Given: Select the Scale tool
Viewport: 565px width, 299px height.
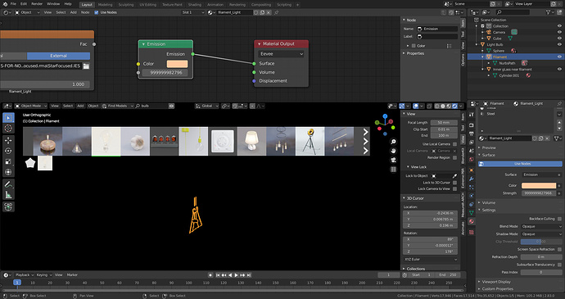Looking at the screenshot, I should point(8,161).
